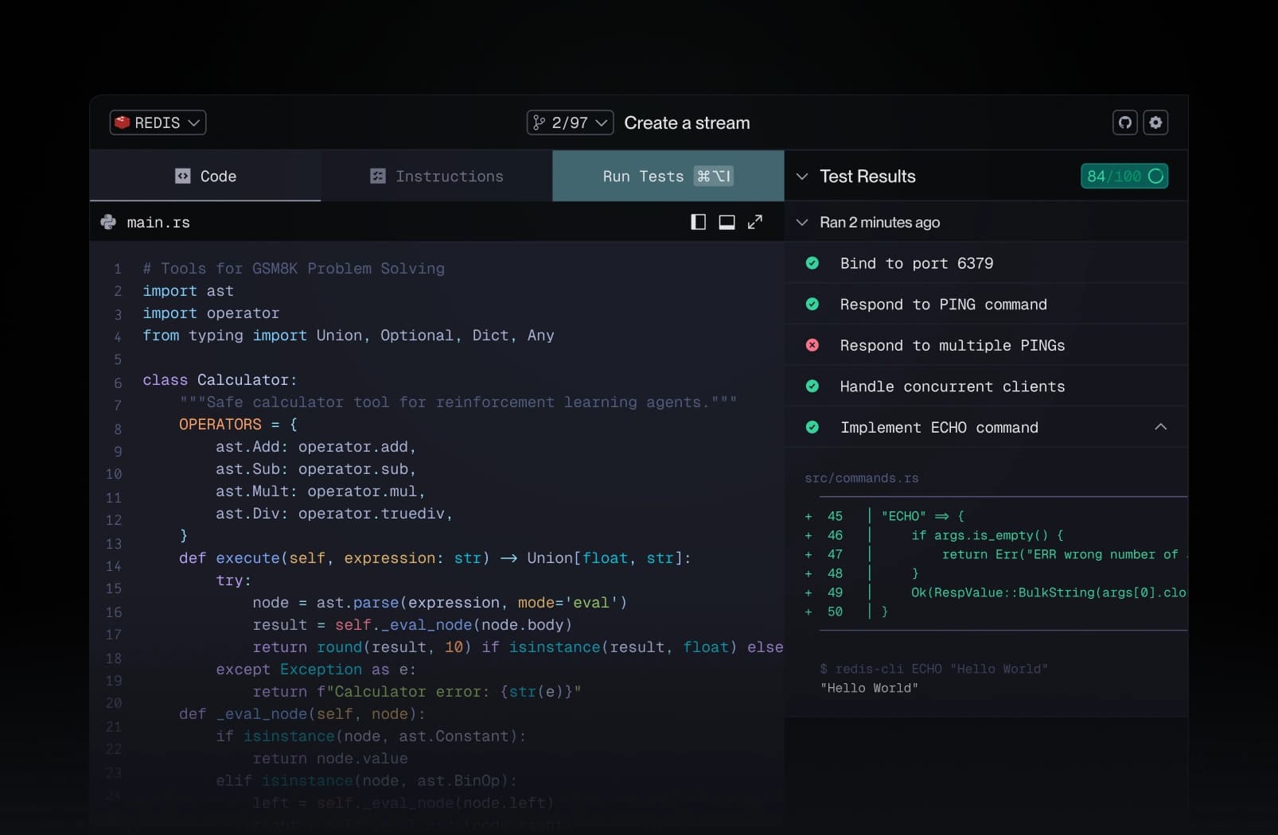The width and height of the screenshot is (1278, 835).
Task: Switch to the Code tab
Action: coord(205,177)
